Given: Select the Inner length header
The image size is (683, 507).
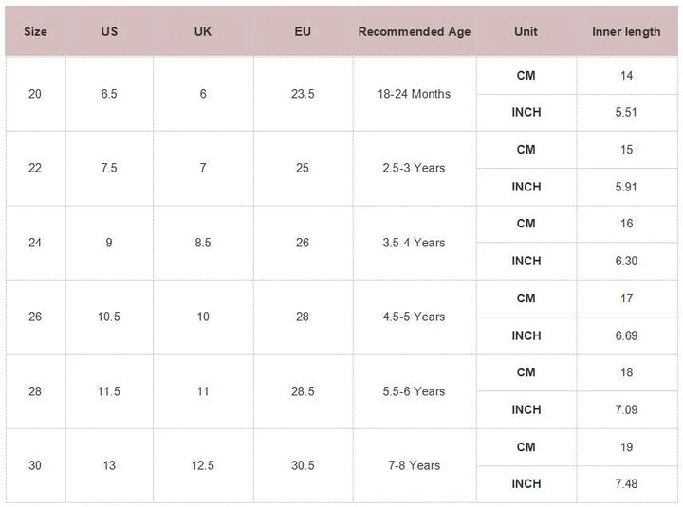Looking at the screenshot, I should pos(626,31).
